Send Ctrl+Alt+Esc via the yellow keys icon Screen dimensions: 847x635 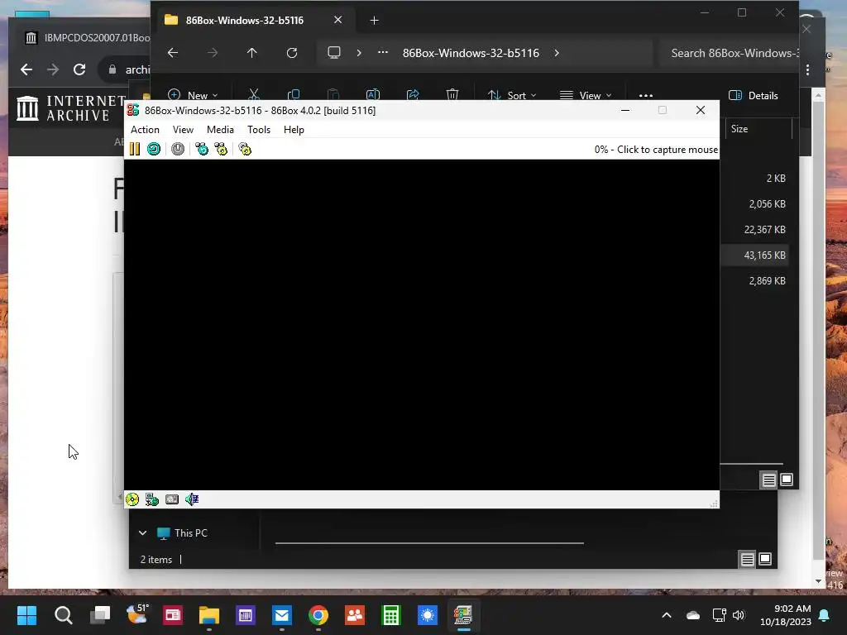(221, 149)
